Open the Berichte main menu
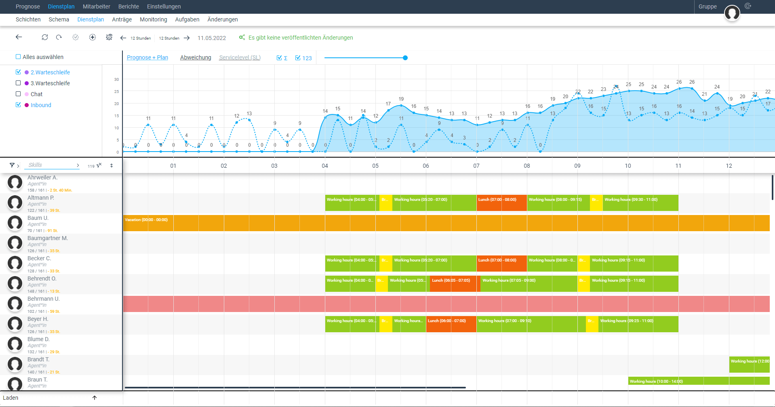Screen dimensions: 775x407 coord(128,6)
